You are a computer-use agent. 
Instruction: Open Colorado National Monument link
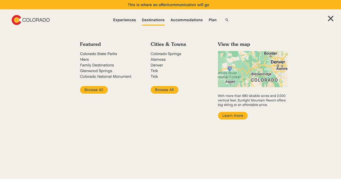tap(106, 77)
